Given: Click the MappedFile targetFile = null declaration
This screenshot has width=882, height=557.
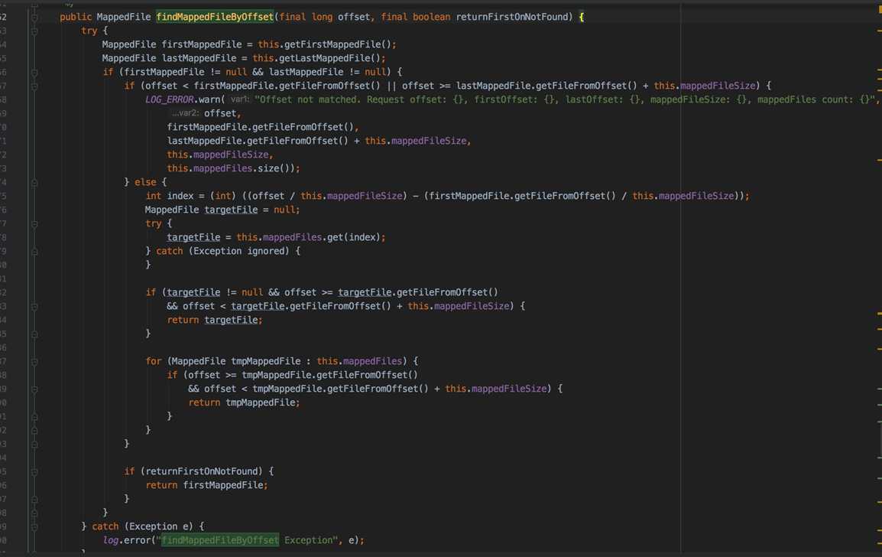Looking at the screenshot, I should click(222, 210).
